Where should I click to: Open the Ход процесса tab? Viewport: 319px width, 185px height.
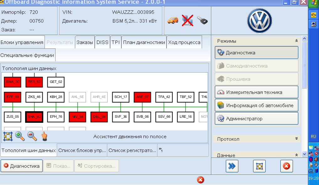(x=184, y=42)
